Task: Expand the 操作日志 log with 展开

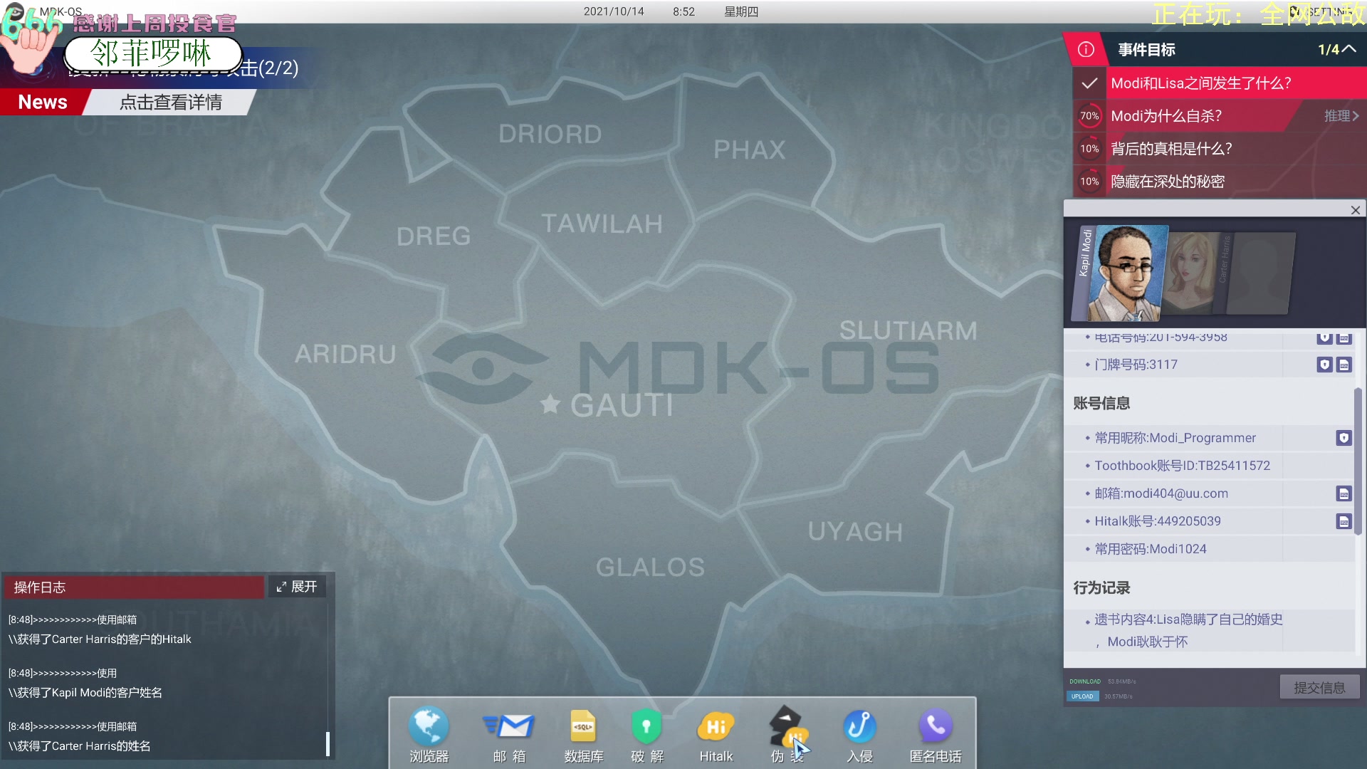Action: click(x=297, y=587)
